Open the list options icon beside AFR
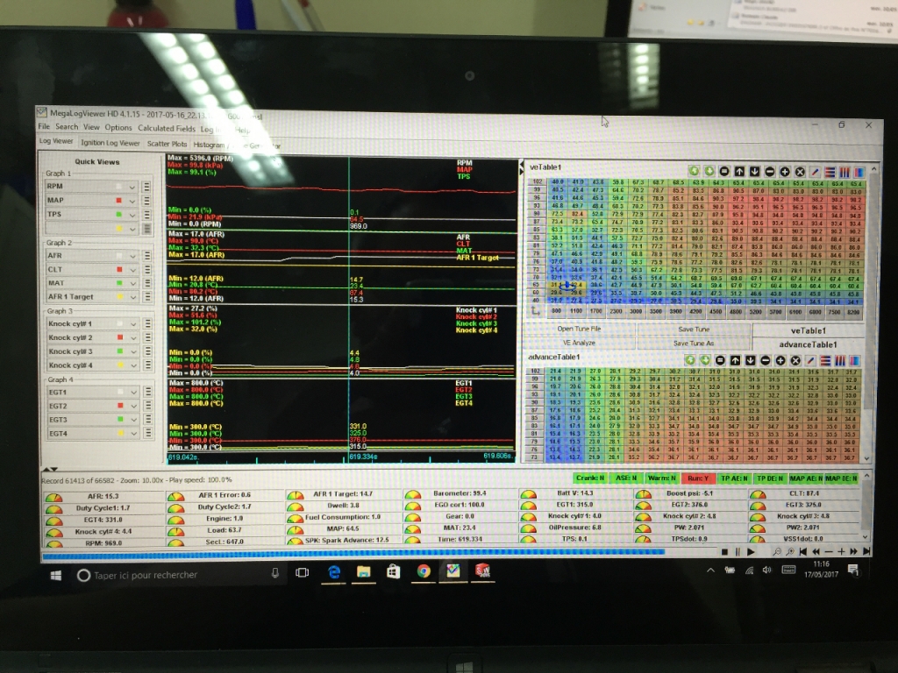This screenshot has height=673, width=898. [147, 256]
